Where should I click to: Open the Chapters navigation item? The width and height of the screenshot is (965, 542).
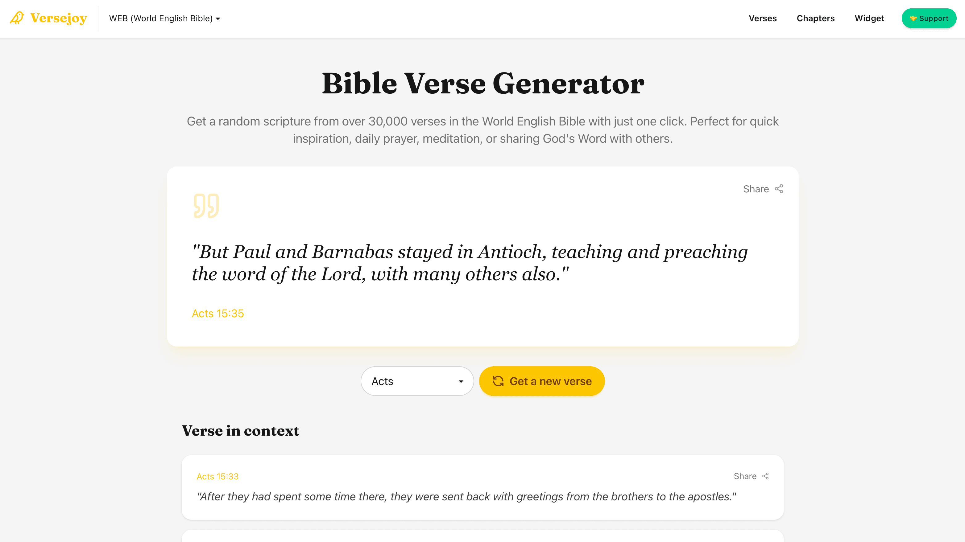pos(816,18)
